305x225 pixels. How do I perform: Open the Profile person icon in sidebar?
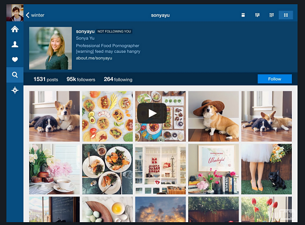tap(15, 44)
